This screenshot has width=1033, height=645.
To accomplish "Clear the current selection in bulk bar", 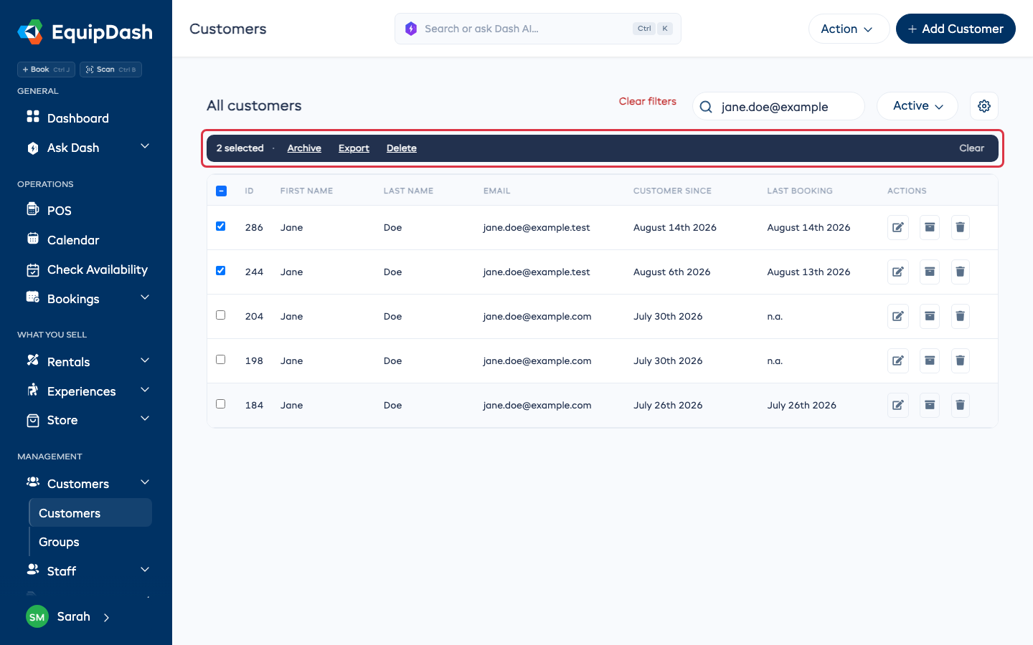I will click(972, 148).
